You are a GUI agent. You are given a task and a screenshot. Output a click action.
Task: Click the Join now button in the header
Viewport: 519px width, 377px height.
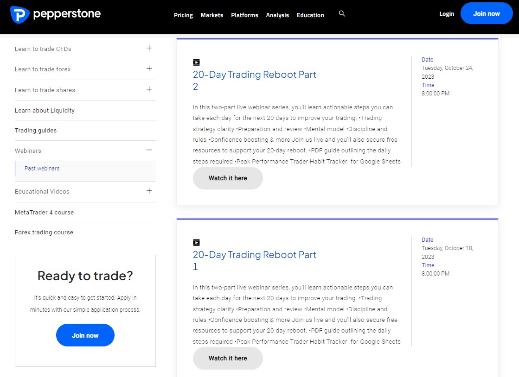(x=486, y=13)
